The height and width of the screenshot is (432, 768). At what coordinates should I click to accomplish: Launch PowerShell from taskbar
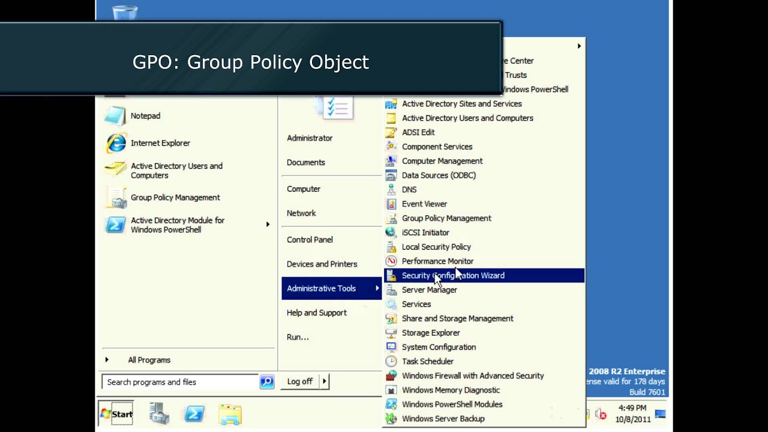194,414
